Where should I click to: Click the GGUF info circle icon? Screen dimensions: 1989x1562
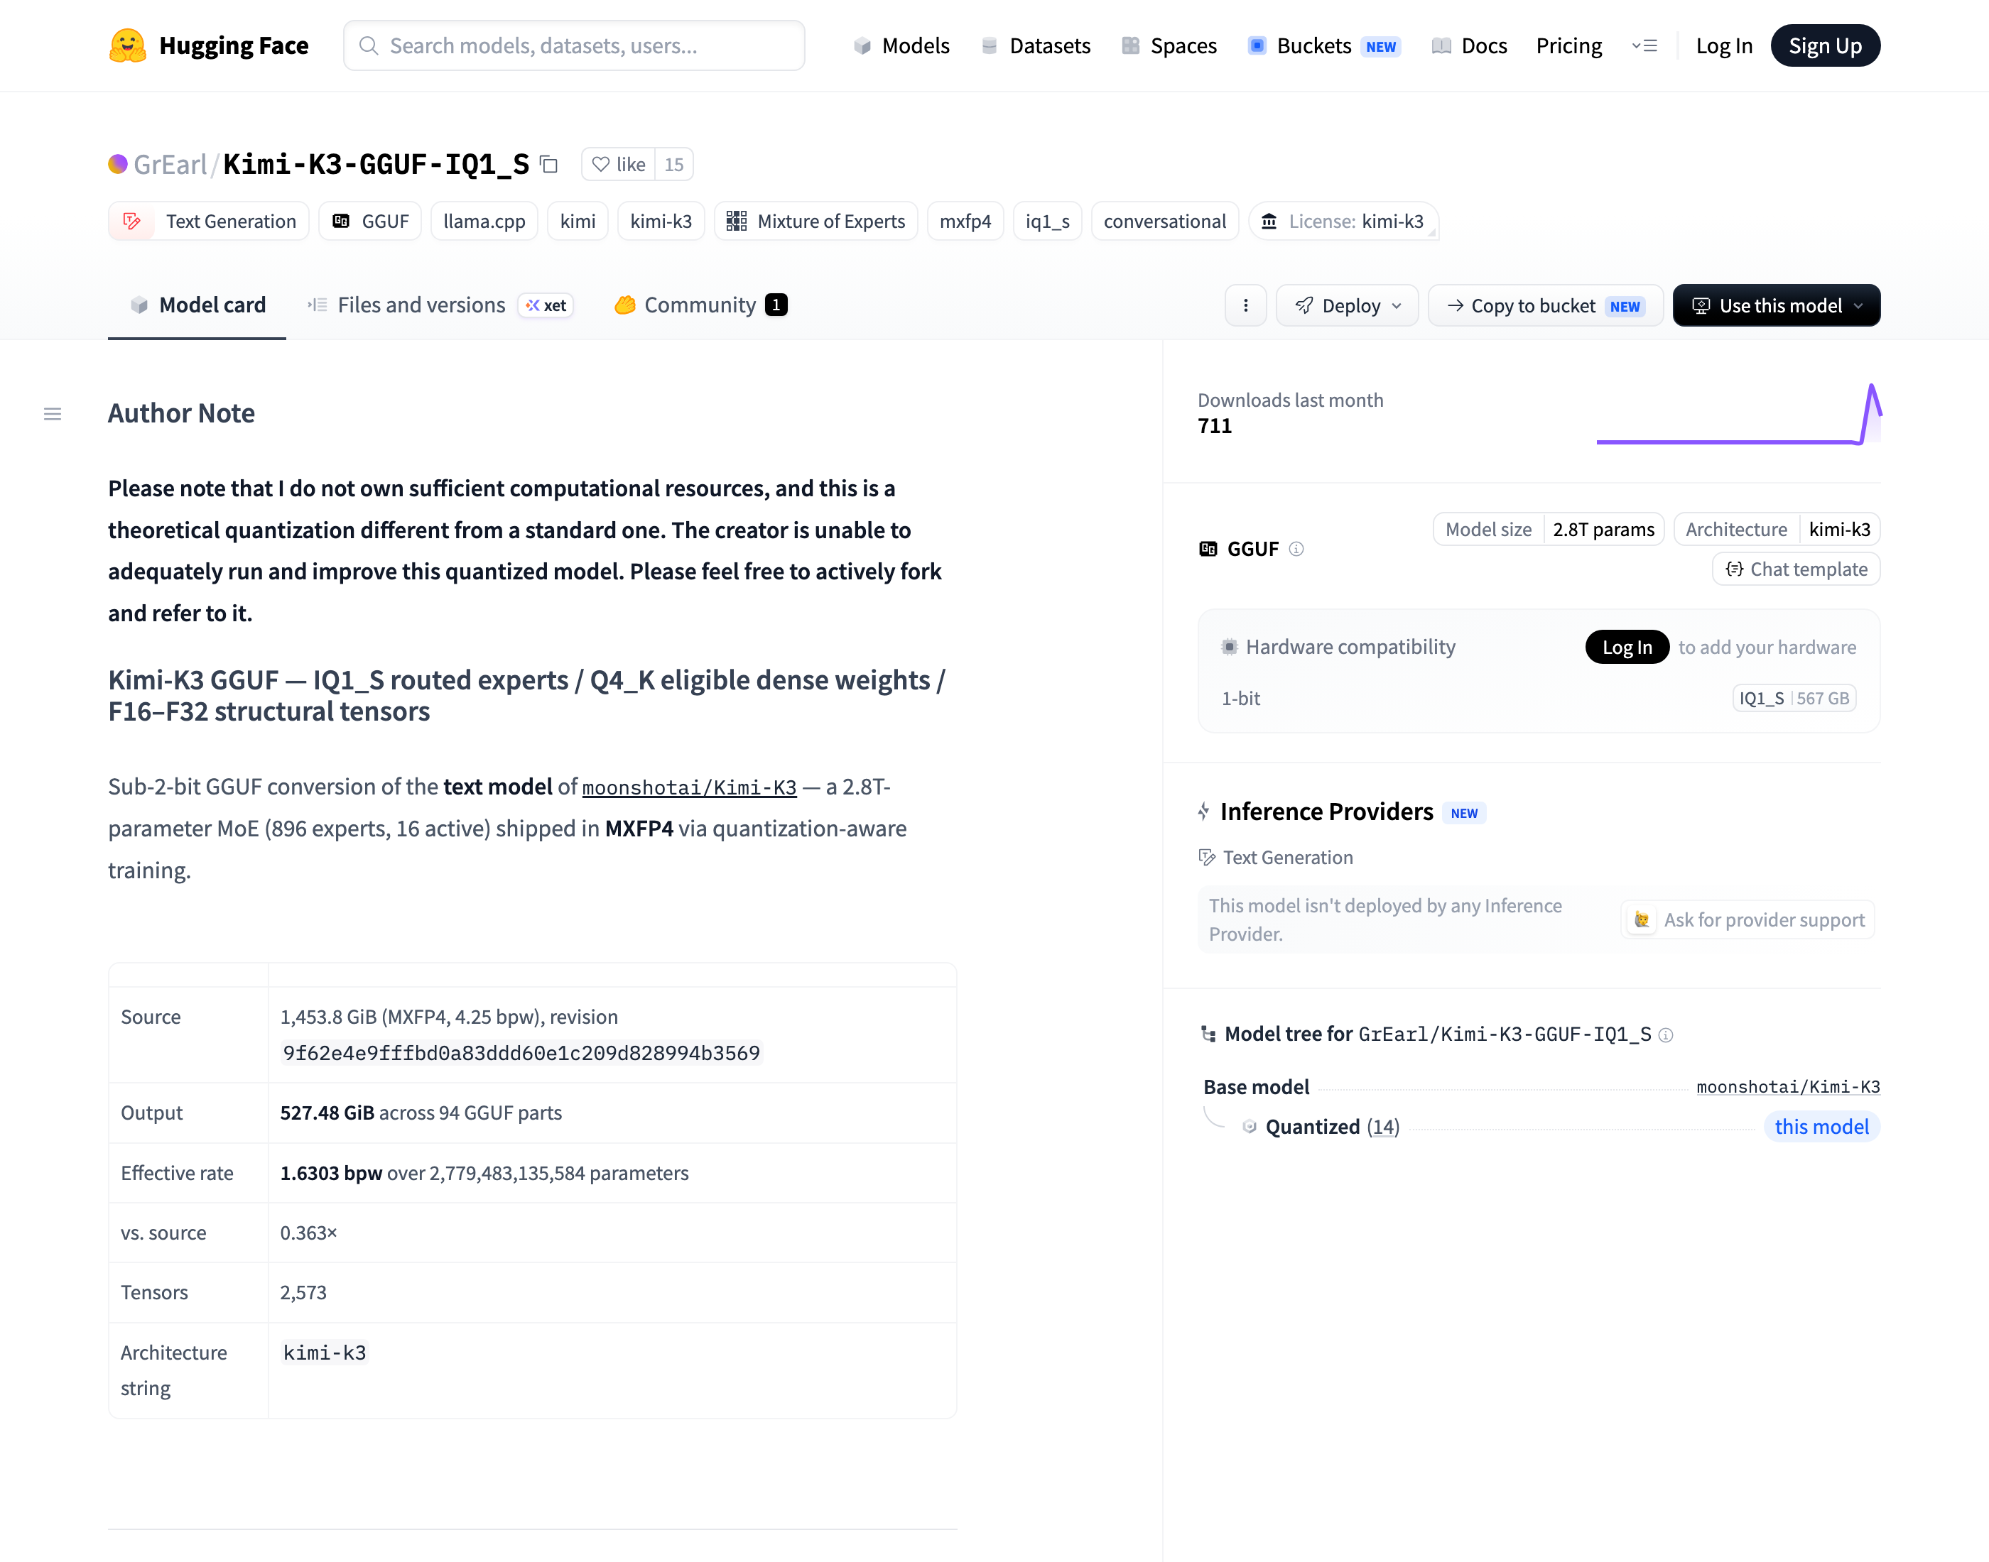click(x=1296, y=549)
